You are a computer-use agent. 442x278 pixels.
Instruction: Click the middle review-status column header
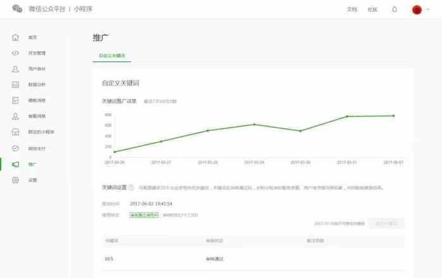214,241
